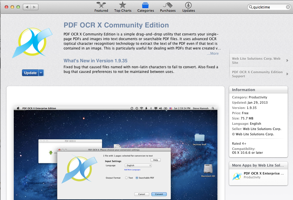Click the More Apps by Web Lite header

point(258,165)
